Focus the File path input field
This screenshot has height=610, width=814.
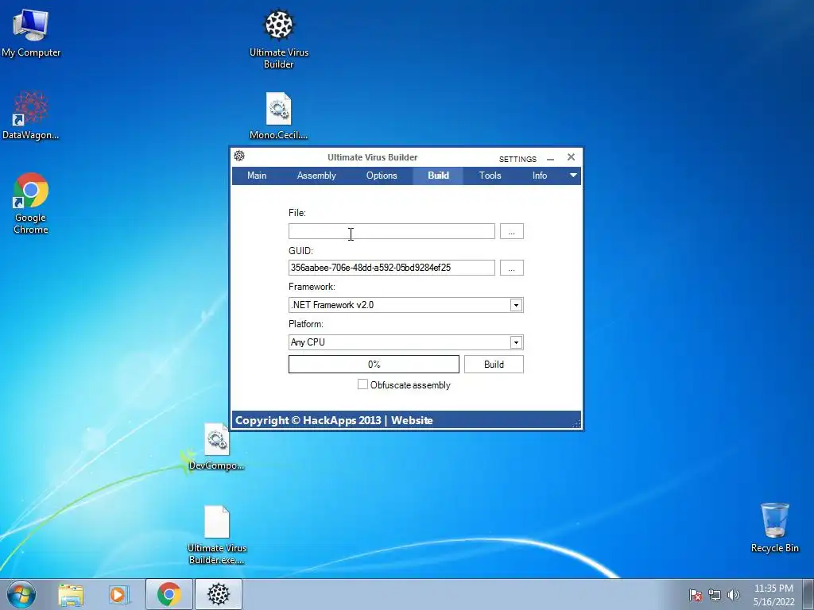(x=391, y=231)
